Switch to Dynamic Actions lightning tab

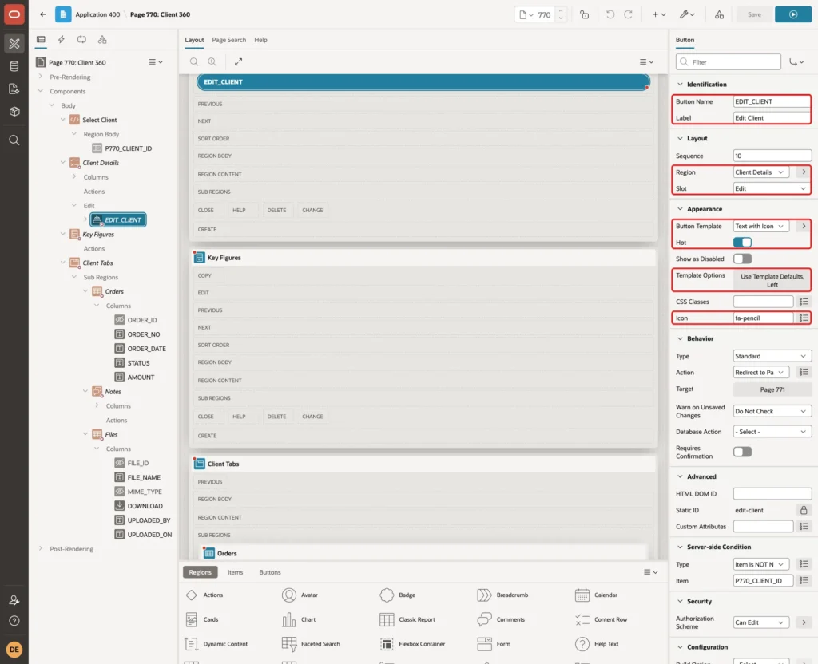click(61, 40)
